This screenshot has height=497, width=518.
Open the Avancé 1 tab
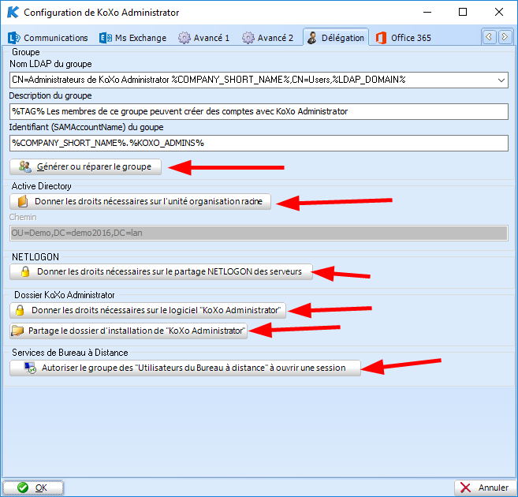click(x=204, y=38)
